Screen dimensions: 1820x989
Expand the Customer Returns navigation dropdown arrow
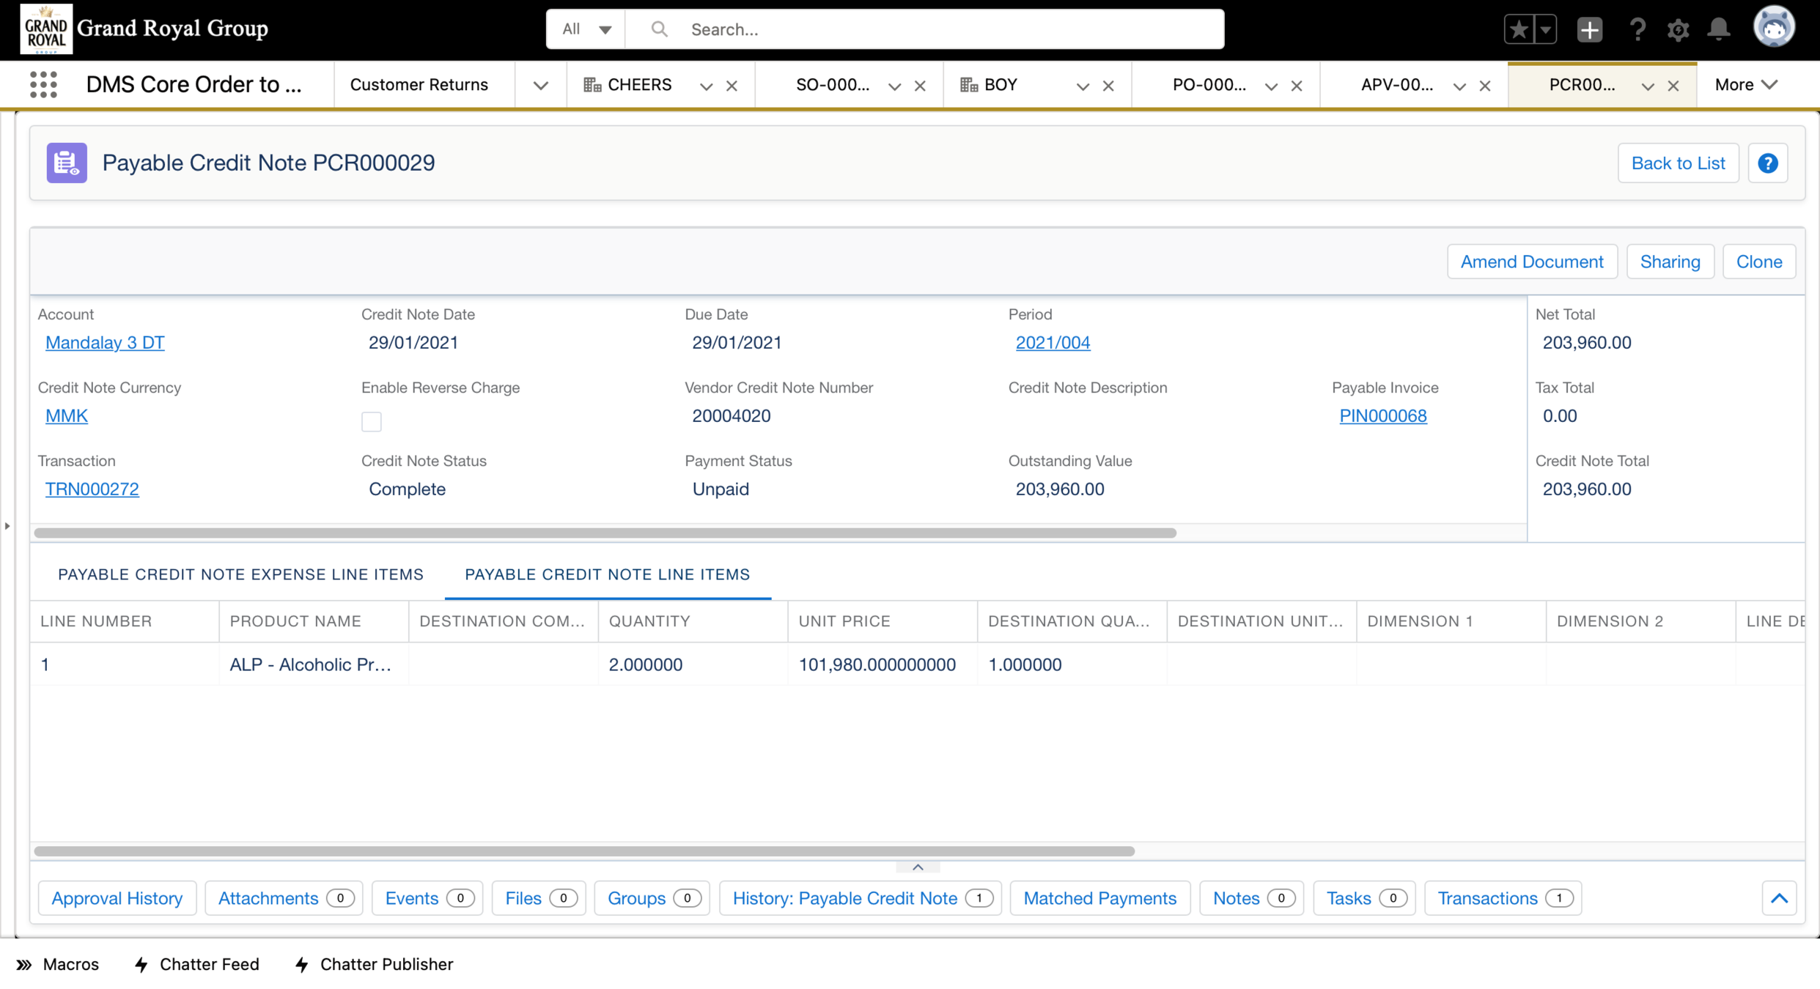click(x=540, y=86)
